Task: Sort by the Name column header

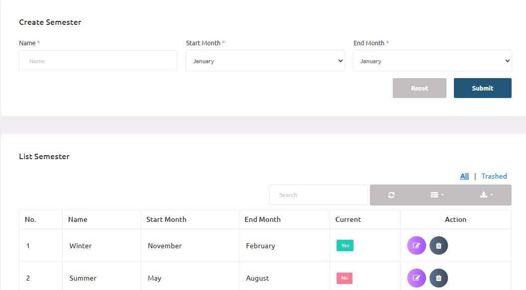Action: pos(78,219)
